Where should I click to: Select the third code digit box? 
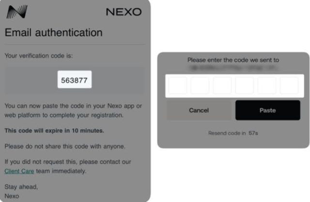tap(222, 86)
